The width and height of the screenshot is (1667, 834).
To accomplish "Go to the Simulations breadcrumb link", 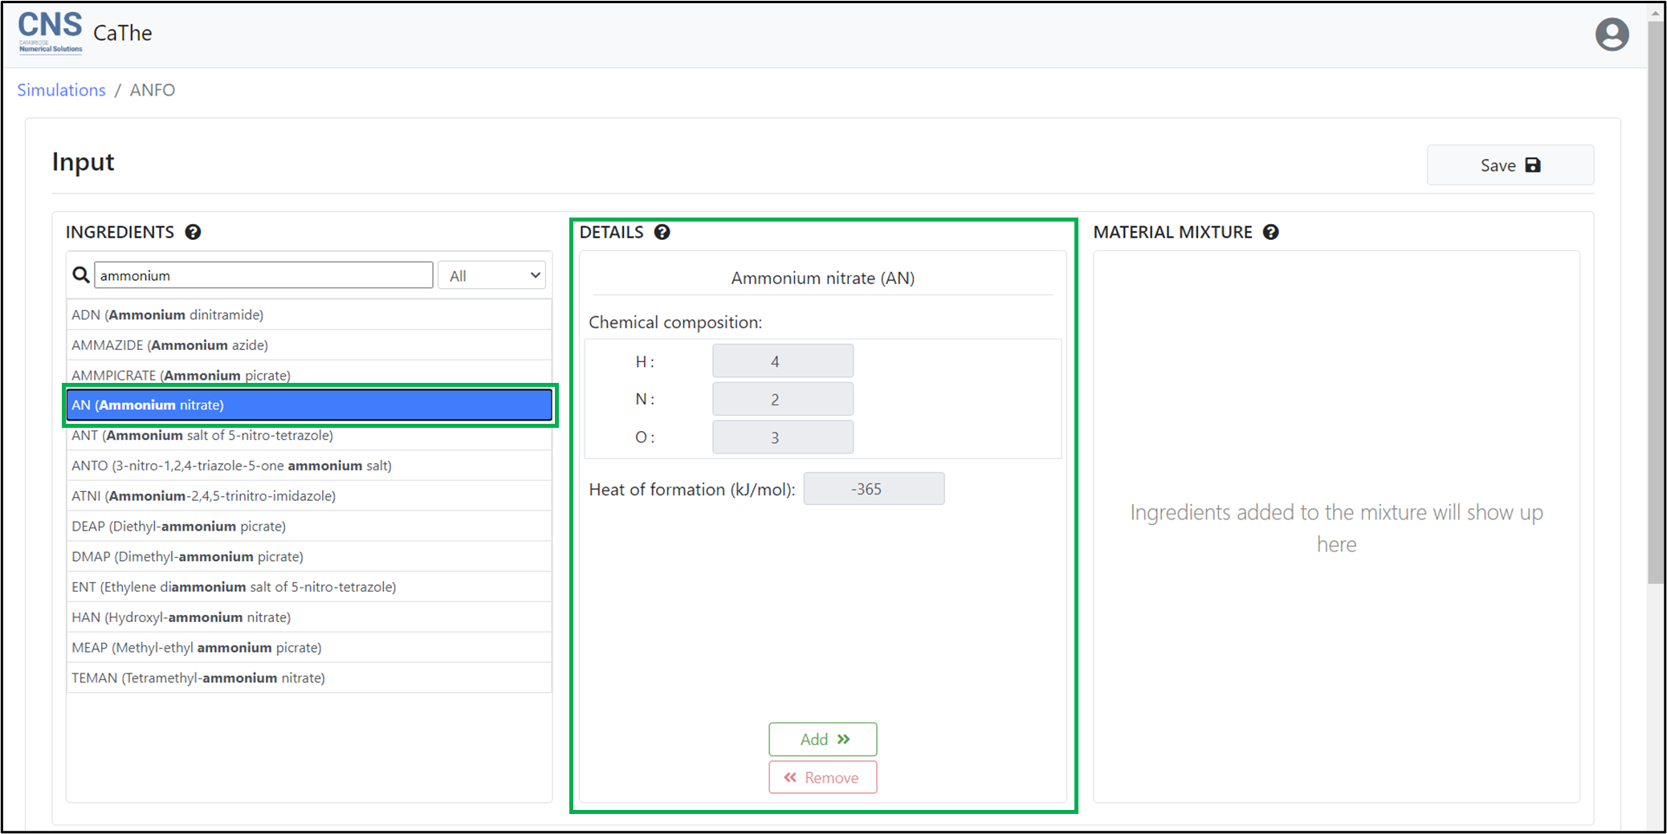I will click(x=61, y=90).
